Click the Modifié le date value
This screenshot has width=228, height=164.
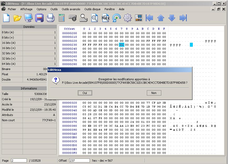tap(43, 110)
